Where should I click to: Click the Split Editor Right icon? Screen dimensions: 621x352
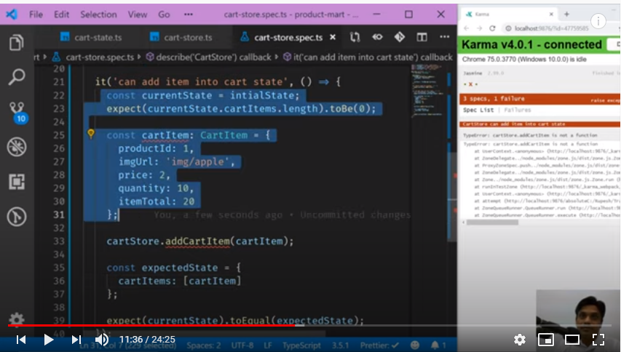tap(422, 37)
